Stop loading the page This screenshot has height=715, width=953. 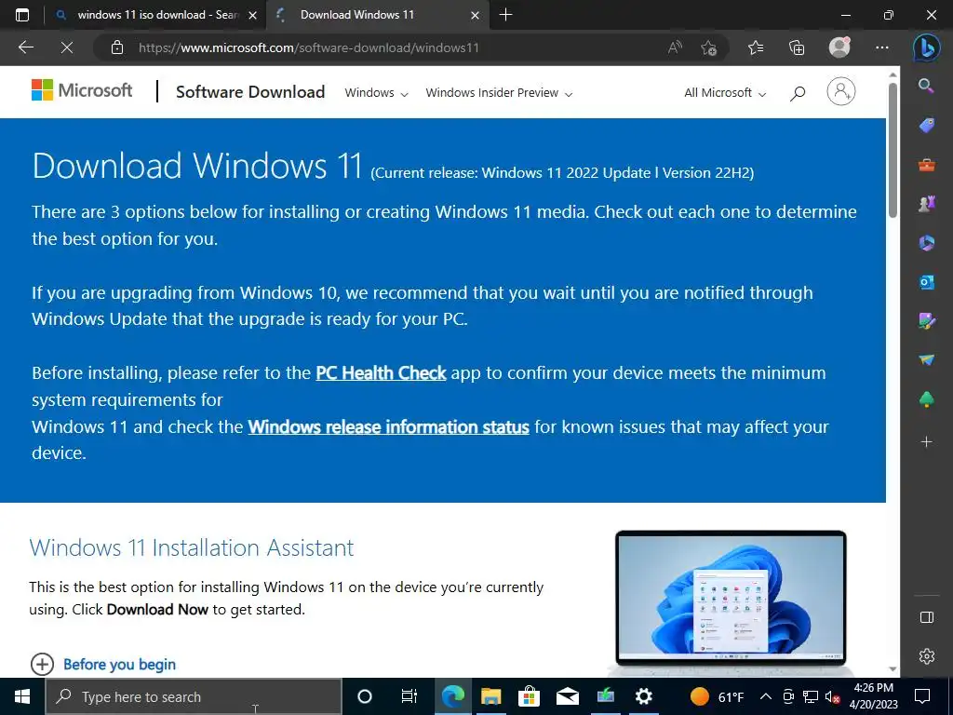67,47
